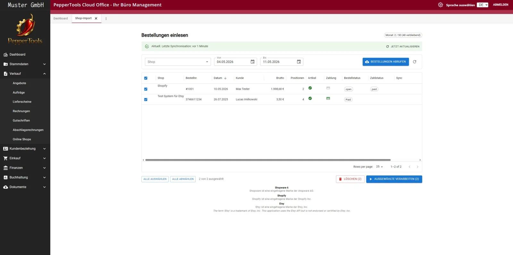Click the refresh icon beside Bestellungen abrufen
This screenshot has width=513, height=255.
click(415, 62)
